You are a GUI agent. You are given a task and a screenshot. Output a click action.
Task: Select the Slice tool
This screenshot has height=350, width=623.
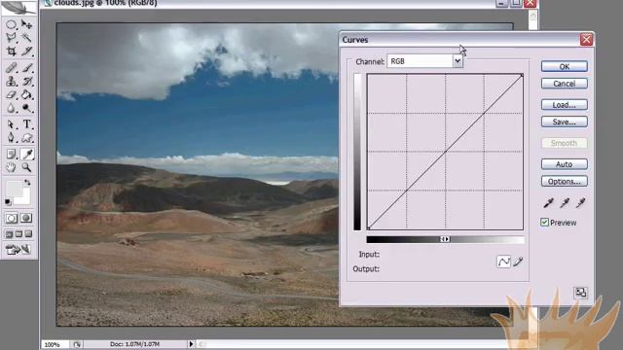26,52
